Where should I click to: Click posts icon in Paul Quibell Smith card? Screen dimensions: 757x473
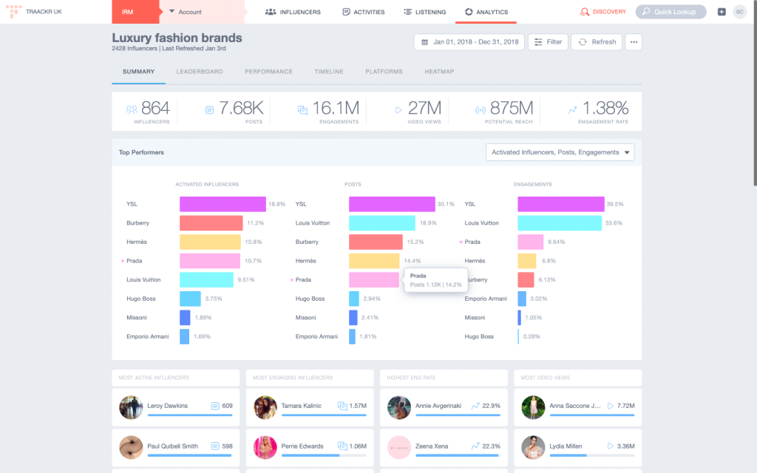pyautogui.click(x=215, y=446)
